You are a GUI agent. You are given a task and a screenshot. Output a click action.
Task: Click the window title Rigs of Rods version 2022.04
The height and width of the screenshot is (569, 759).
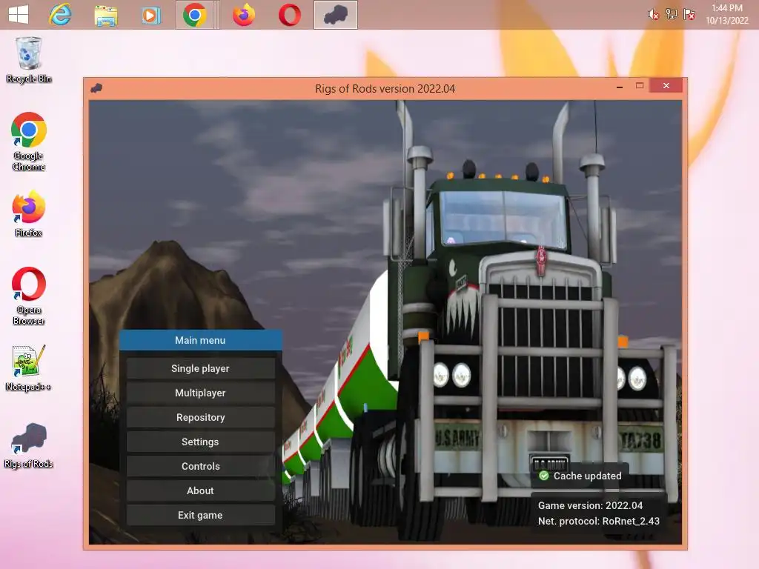pyautogui.click(x=385, y=89)
